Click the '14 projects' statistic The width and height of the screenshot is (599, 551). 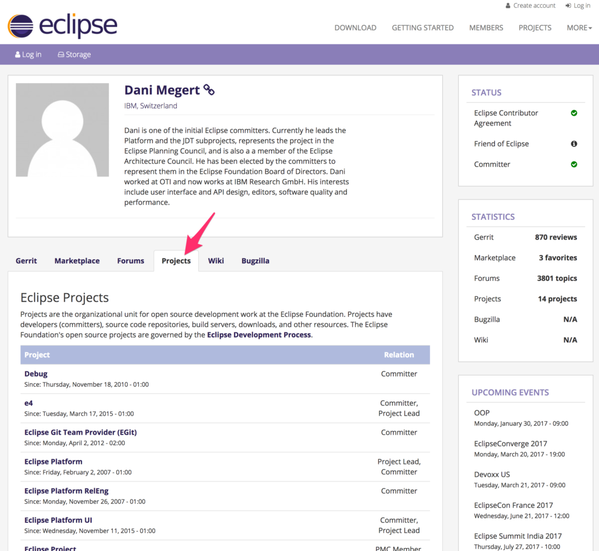click(557, 299)
